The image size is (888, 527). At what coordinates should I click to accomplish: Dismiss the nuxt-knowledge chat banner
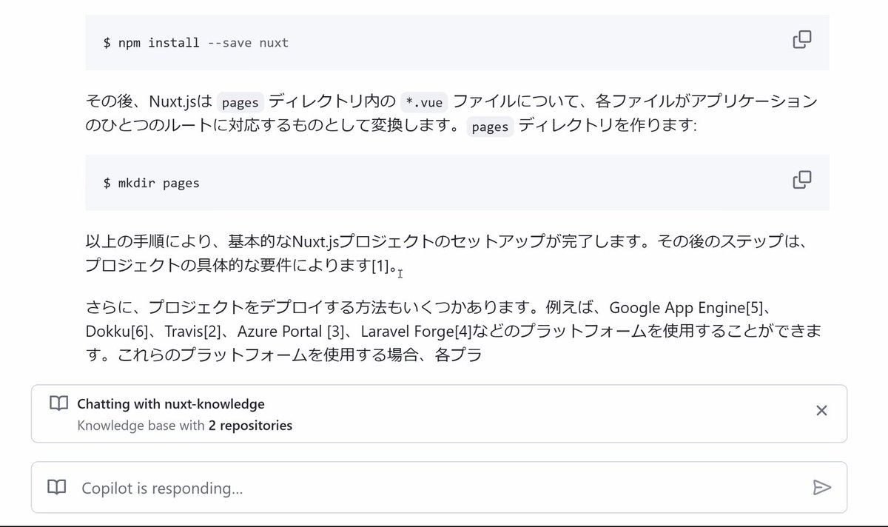point(821,411)
